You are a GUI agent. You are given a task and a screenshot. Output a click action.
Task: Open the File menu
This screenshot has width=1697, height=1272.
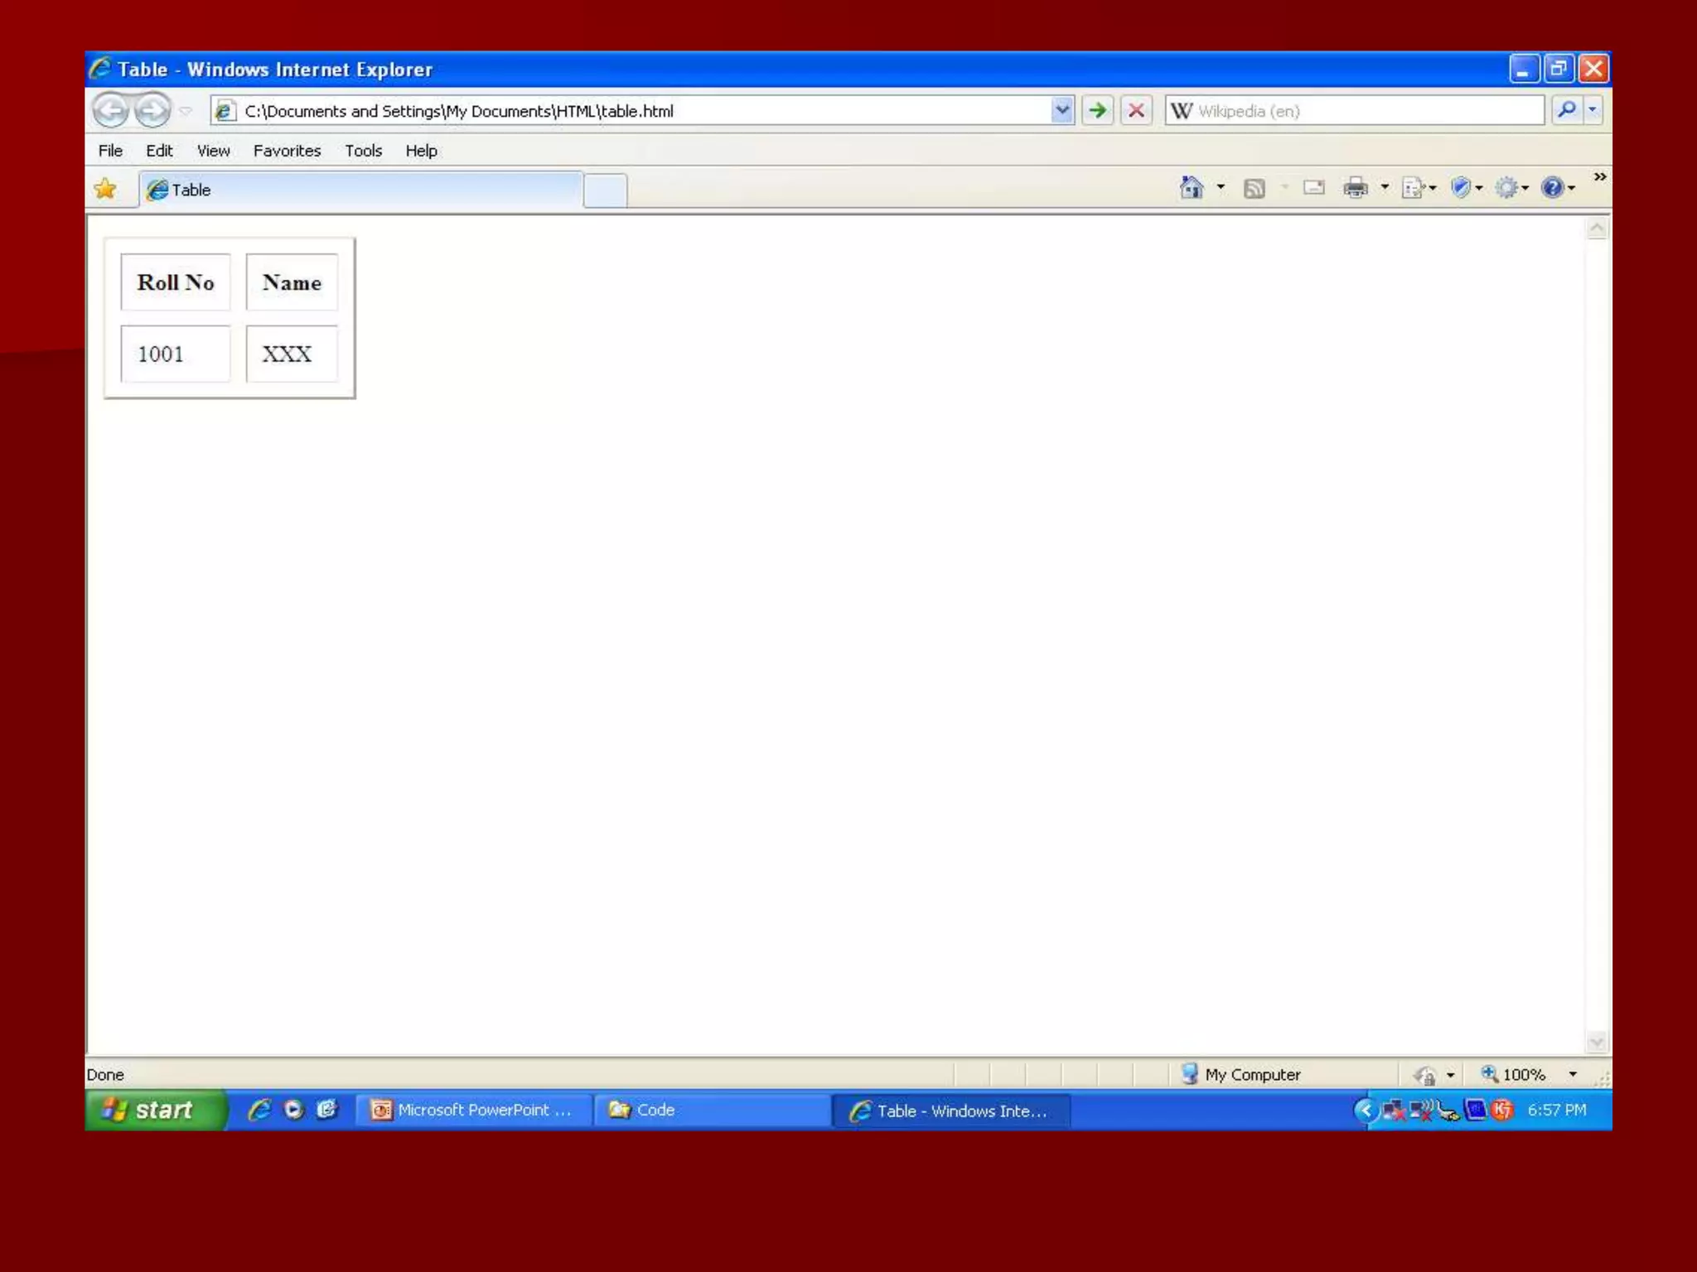click(x=110, y=151)
